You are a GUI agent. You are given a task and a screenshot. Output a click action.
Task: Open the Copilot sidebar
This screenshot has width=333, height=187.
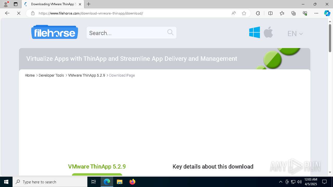tap(327, 13)
